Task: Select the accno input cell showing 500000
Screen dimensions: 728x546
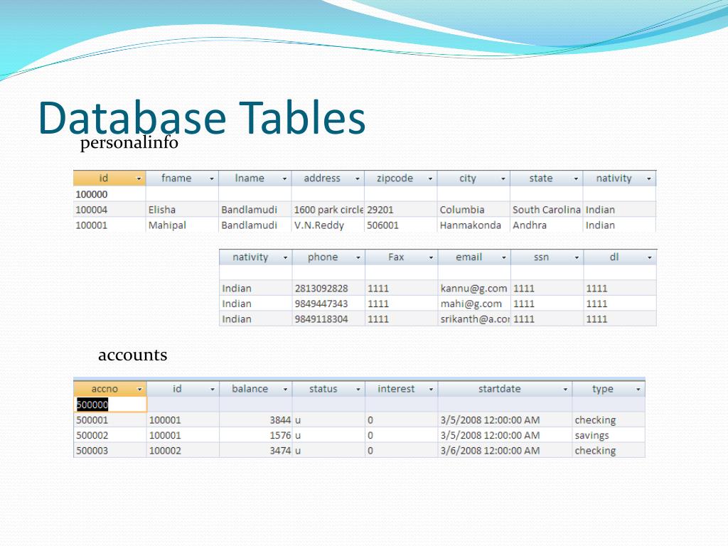Action: (110, 405)
